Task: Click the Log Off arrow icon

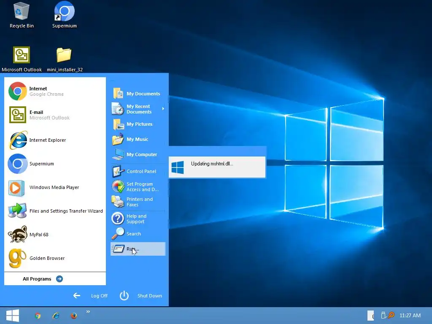Action: pos(77,296)
